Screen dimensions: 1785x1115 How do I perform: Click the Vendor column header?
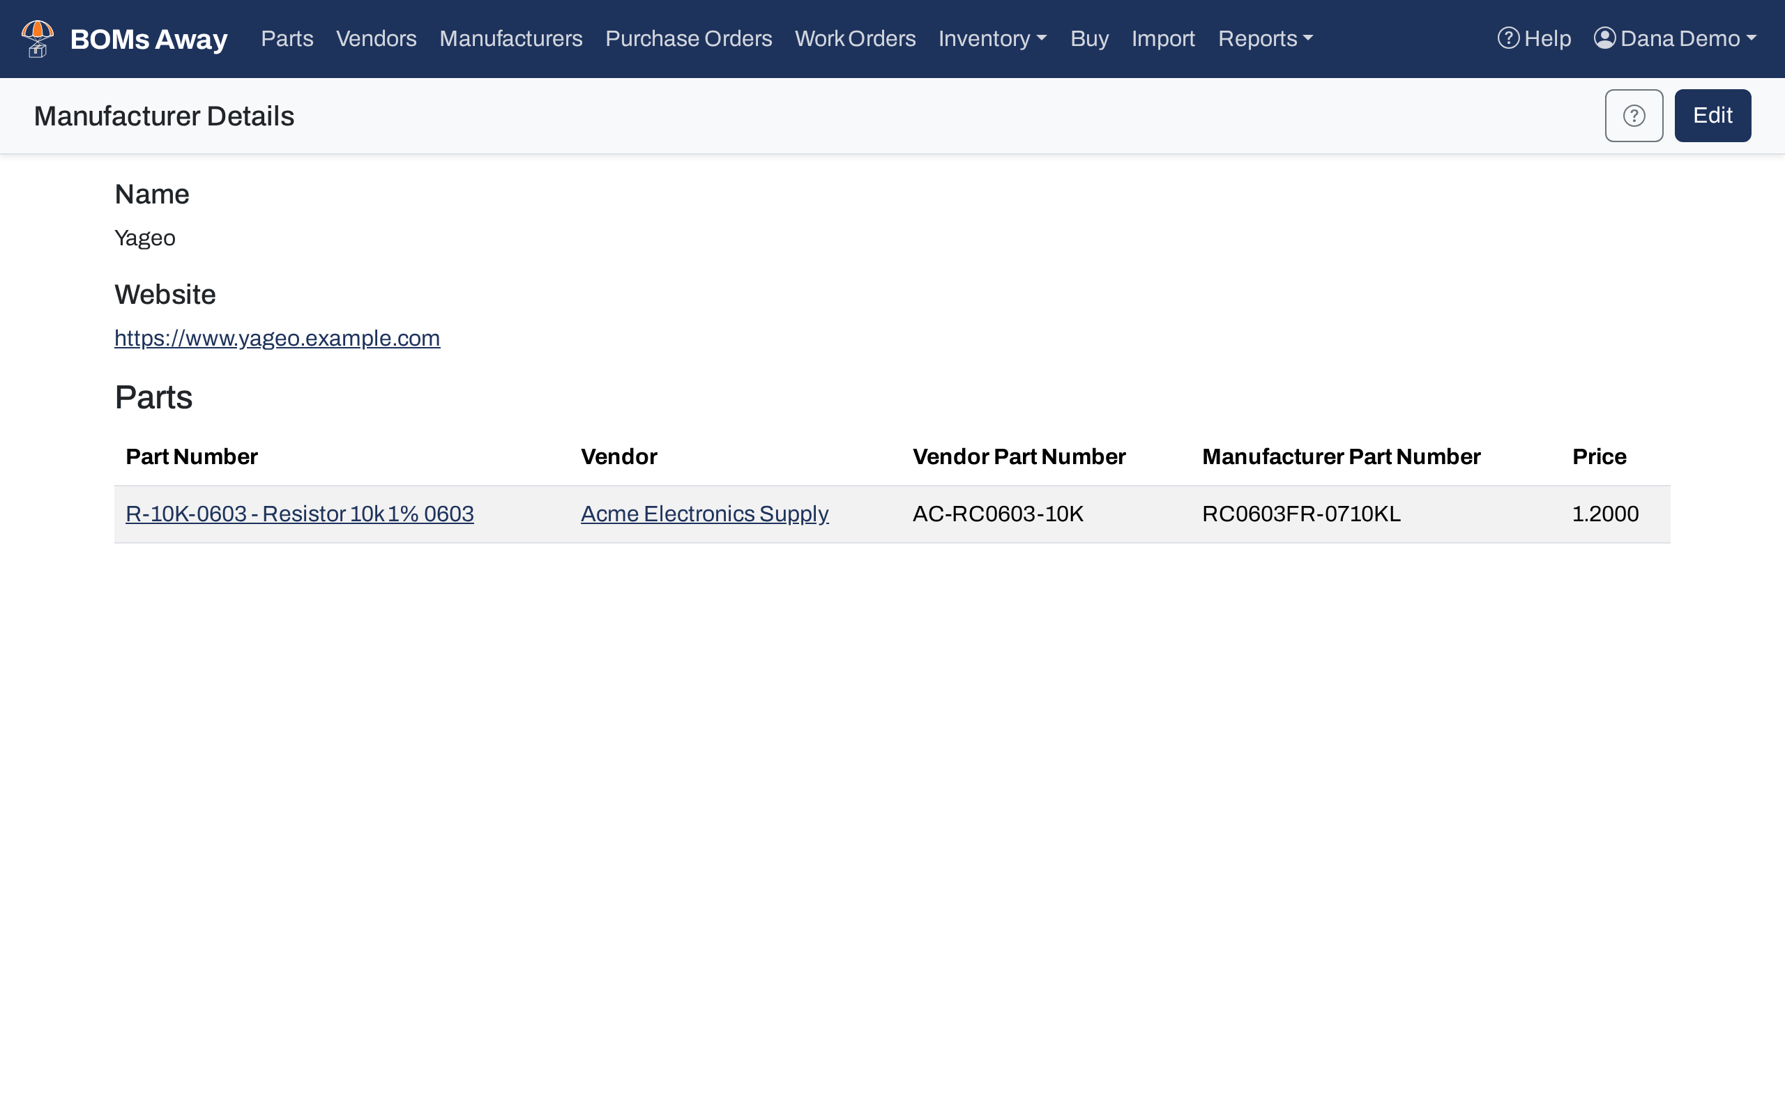point(619,457)
